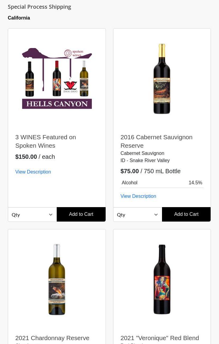Screen dimensions: 219x344
Task: View Description for the 3 WINES bundle
Action: pos(33,172)
